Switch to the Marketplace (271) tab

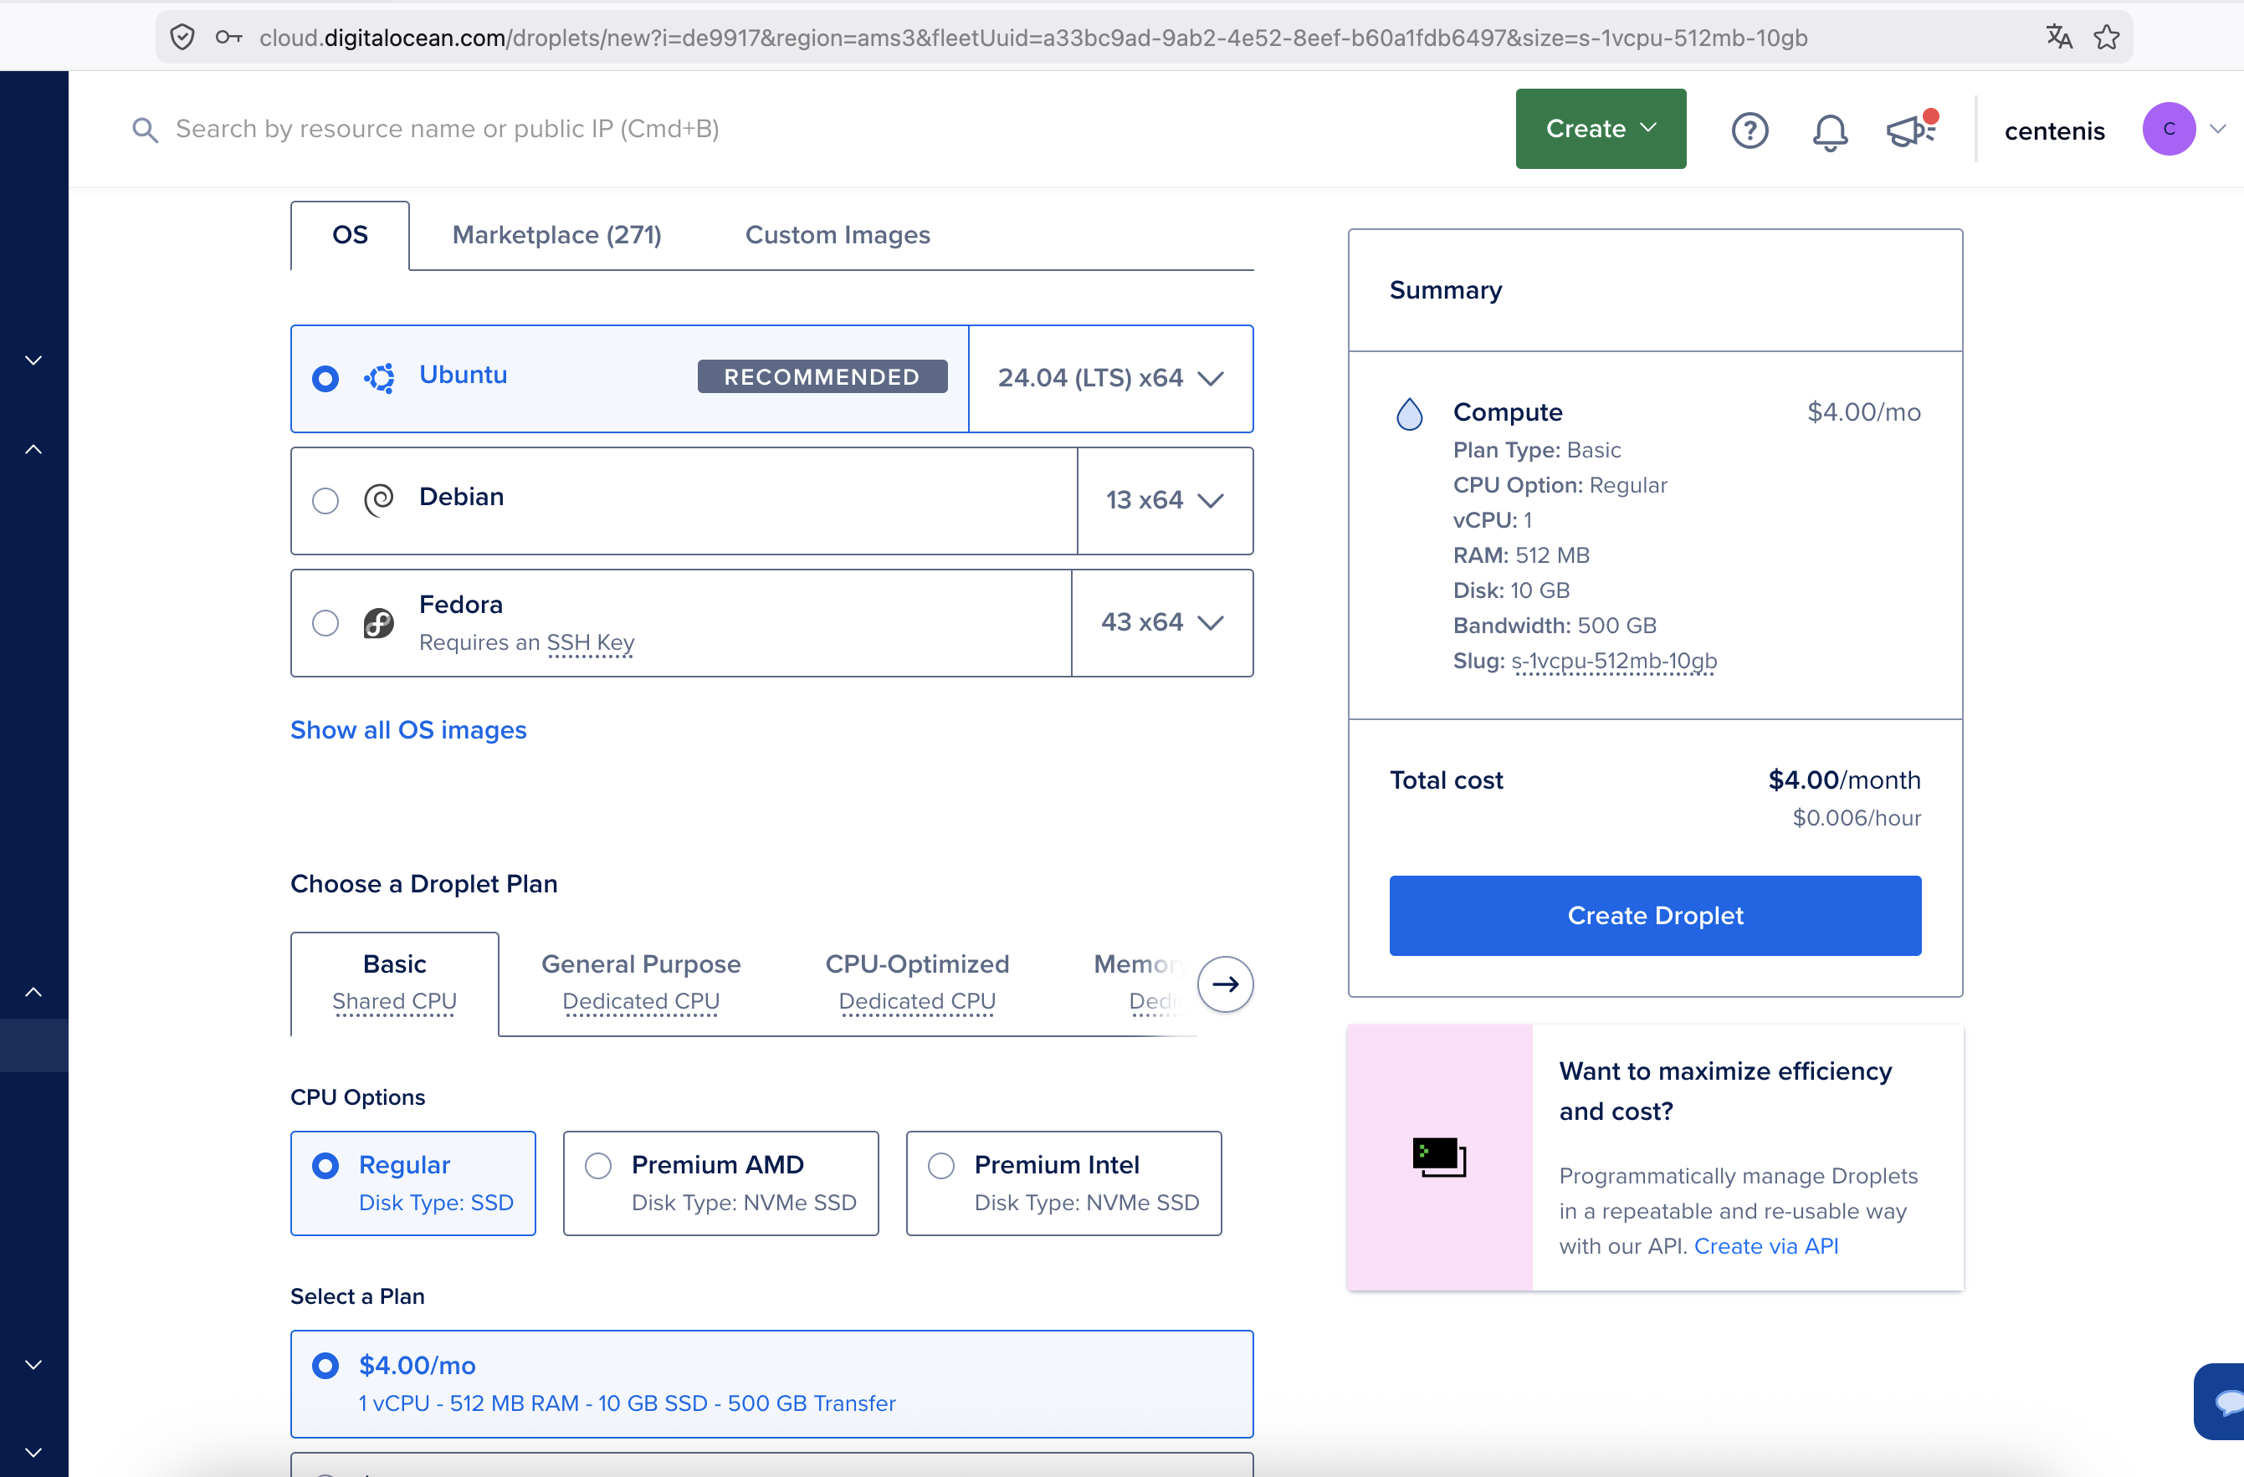(x=556, y=235)
